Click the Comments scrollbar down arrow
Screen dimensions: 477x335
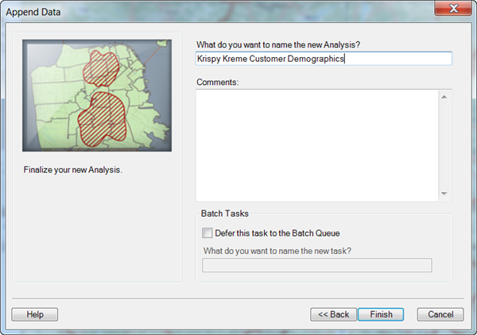444,194
